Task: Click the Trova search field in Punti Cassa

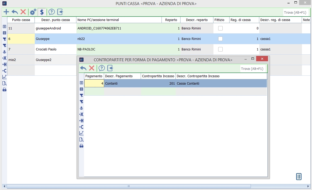Action: 296,13
